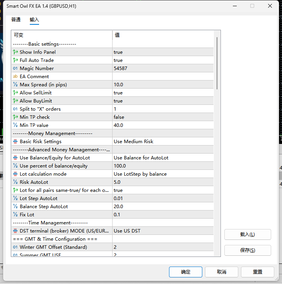282x284 pixels.
Task: Toggle the Show Info Panel true value
Action: 163,52
